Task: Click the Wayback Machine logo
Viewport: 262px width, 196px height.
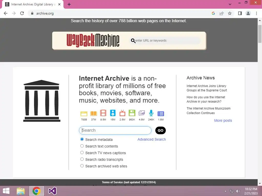Action: 93,40
